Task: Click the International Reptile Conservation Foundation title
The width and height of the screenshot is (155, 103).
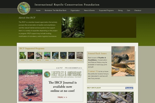Action: tap(67, 5)
